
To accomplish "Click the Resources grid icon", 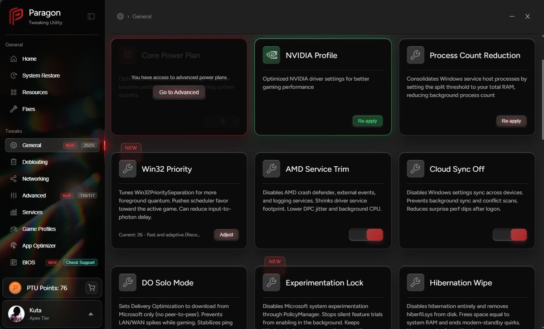I will coord(14,92).
